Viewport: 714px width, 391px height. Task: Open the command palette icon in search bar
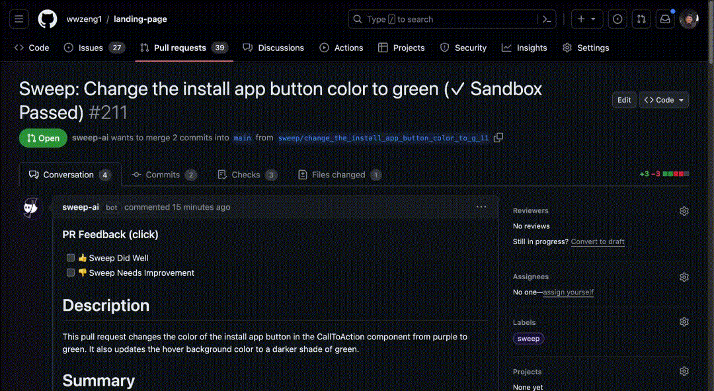point(547,19)
